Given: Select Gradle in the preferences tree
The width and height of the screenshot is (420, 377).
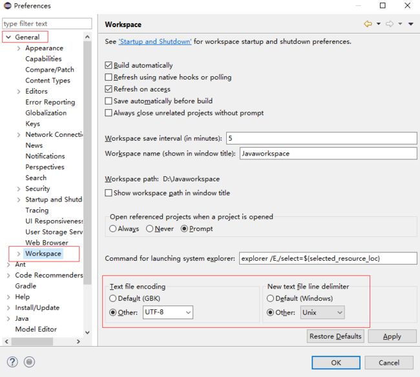Looking at the screenshot, I should click(x=25, y=286).
